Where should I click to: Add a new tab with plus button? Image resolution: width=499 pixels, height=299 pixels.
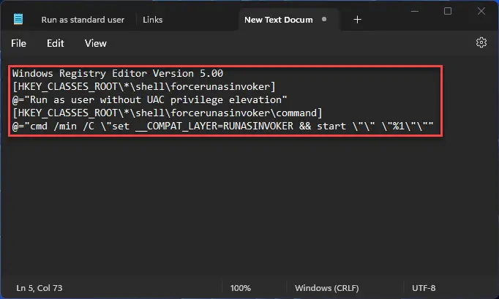coord(357,20)
